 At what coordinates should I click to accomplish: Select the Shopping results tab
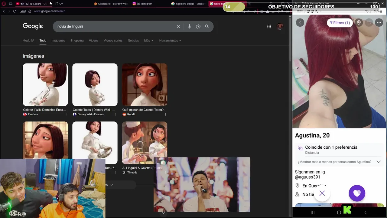click(x=77, y=41)
